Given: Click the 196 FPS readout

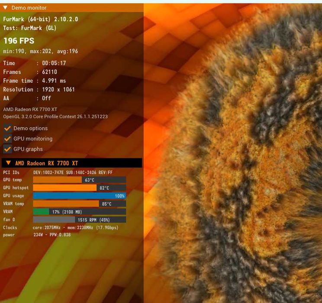Looking at the screenshot, I should [x=19, y=41].
